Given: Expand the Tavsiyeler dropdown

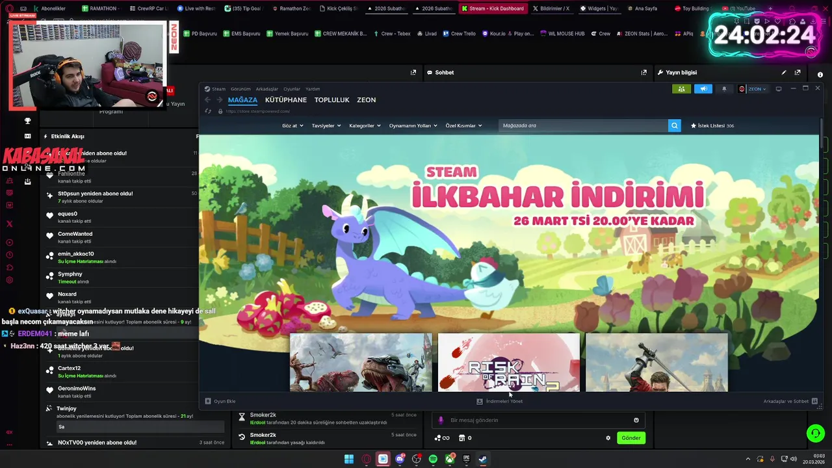Looking at the screenshot, I should (326, 125).
